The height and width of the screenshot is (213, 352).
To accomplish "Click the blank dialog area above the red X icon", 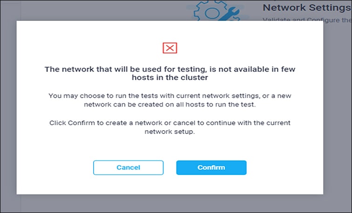I will [x=169, y=30].
